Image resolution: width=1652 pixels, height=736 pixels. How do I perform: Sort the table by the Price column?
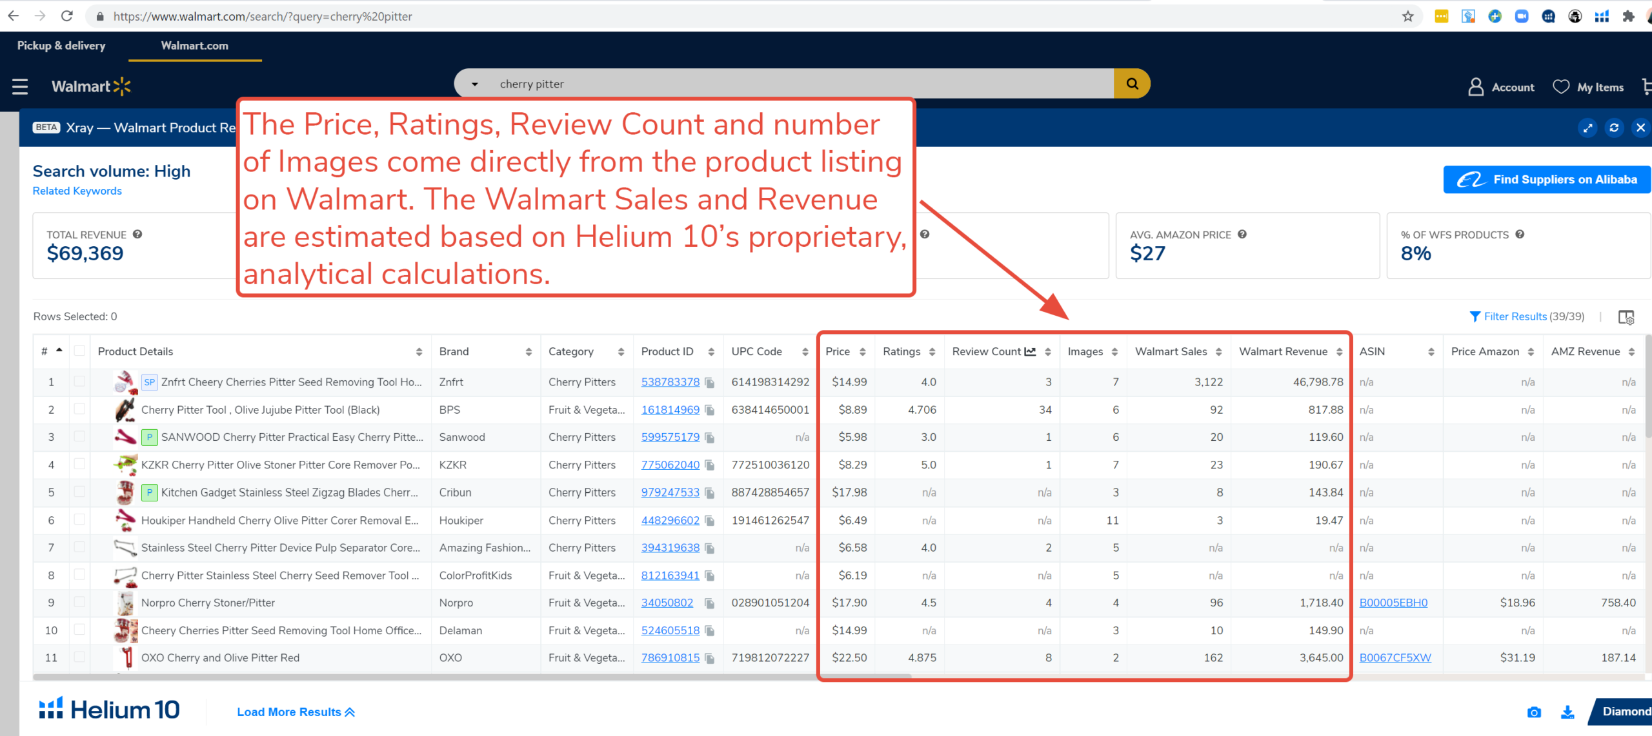pos(862,352)
